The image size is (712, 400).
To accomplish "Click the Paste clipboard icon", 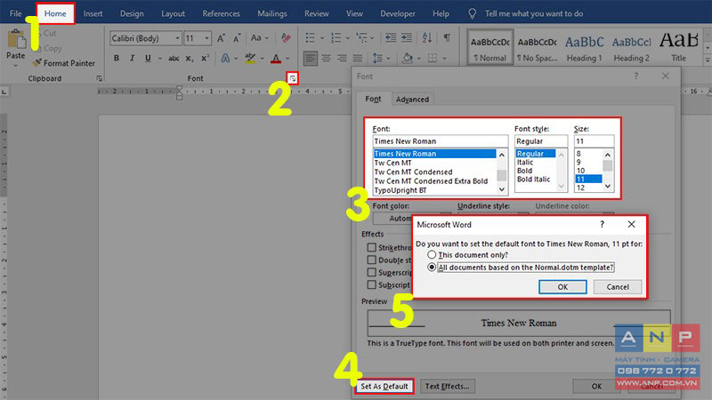I will point(16,39).
